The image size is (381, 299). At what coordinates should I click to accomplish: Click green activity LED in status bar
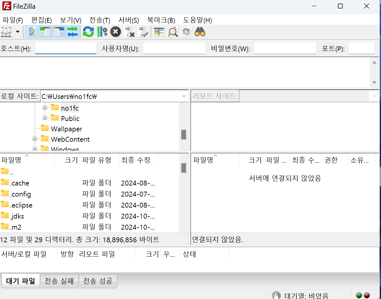pos(359,295)
